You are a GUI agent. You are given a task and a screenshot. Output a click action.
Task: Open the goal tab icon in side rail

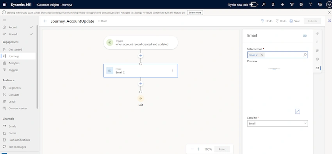[317, 51]
